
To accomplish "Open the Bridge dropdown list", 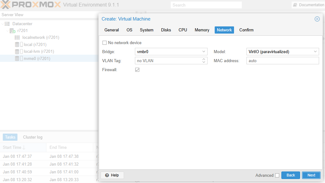I will (204, 52).
